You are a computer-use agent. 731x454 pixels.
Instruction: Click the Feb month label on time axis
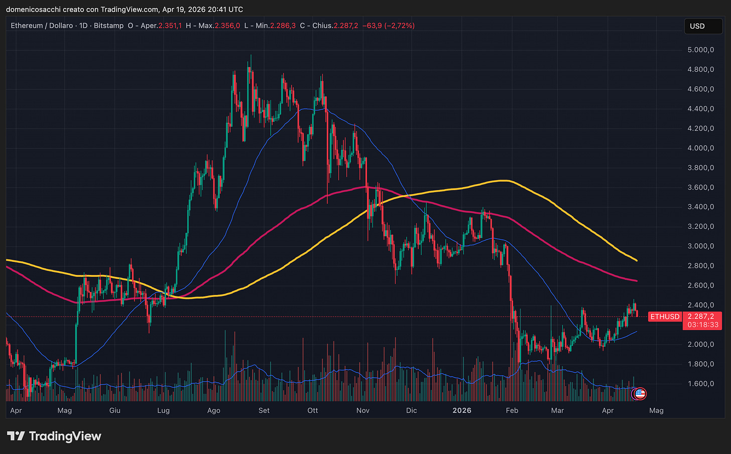point(512,410)
